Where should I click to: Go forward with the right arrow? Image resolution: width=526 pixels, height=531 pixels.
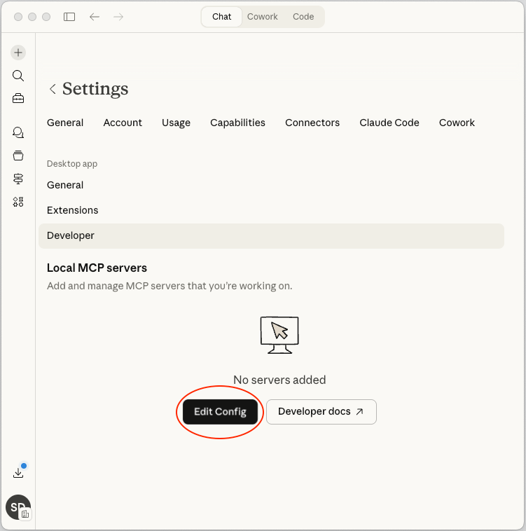click(x=118, y=17)
